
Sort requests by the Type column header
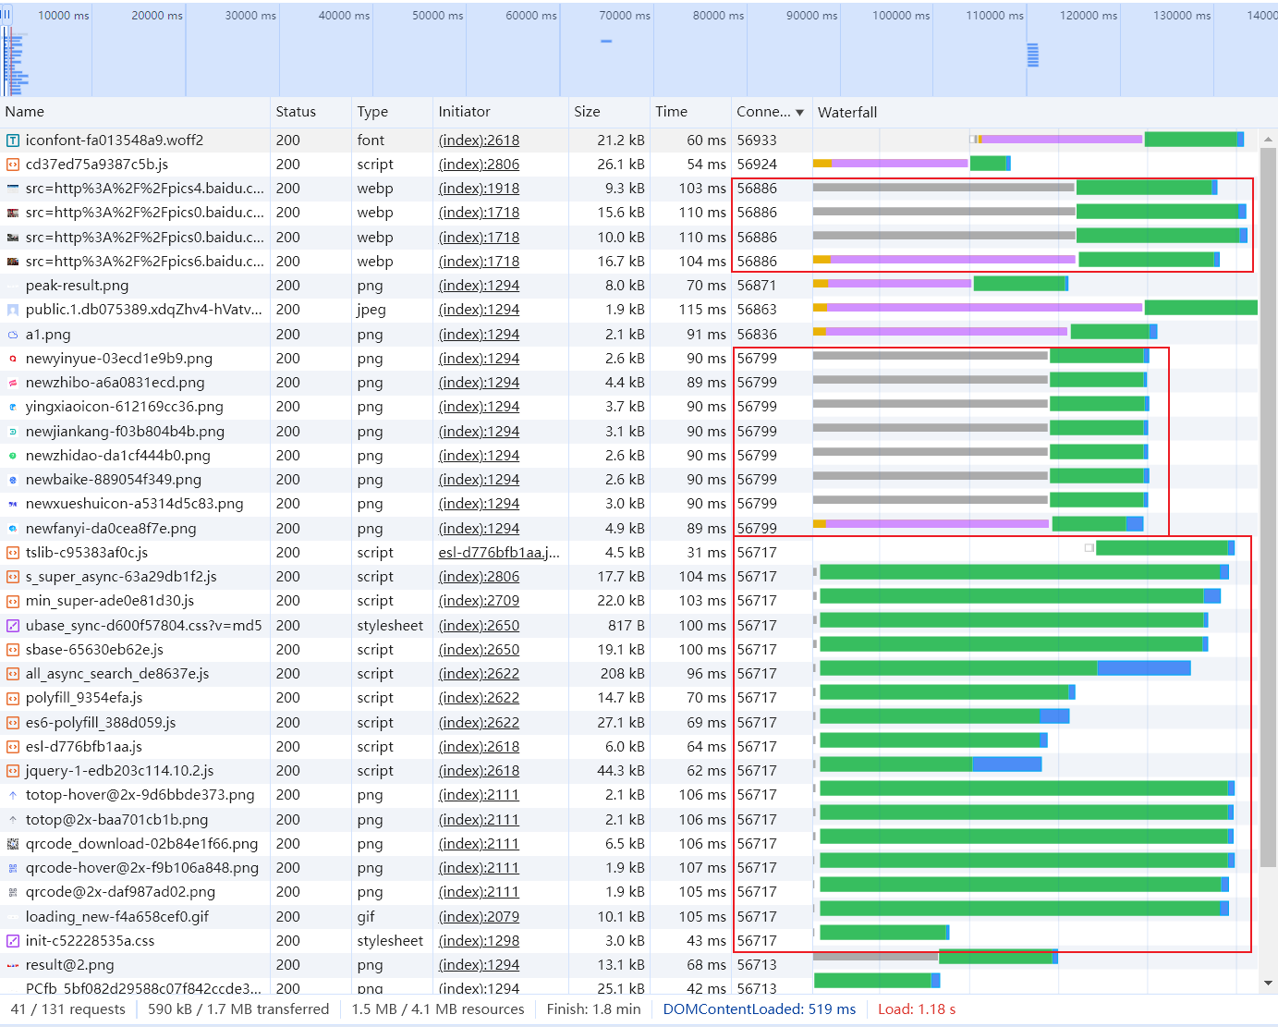pos(392,112)
